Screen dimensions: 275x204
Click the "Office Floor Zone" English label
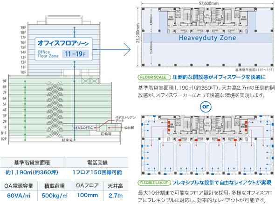tap(48, 54)
